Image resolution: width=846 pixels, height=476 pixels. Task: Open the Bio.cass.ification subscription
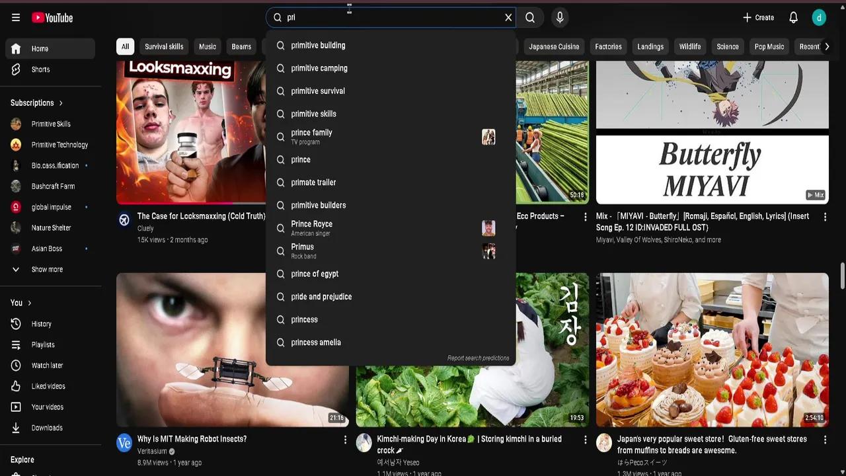[x=50, y=165]
